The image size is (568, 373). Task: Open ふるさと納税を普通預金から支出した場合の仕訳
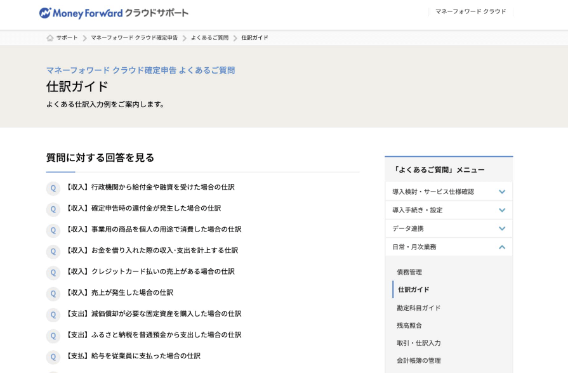[x=154, y=334]
